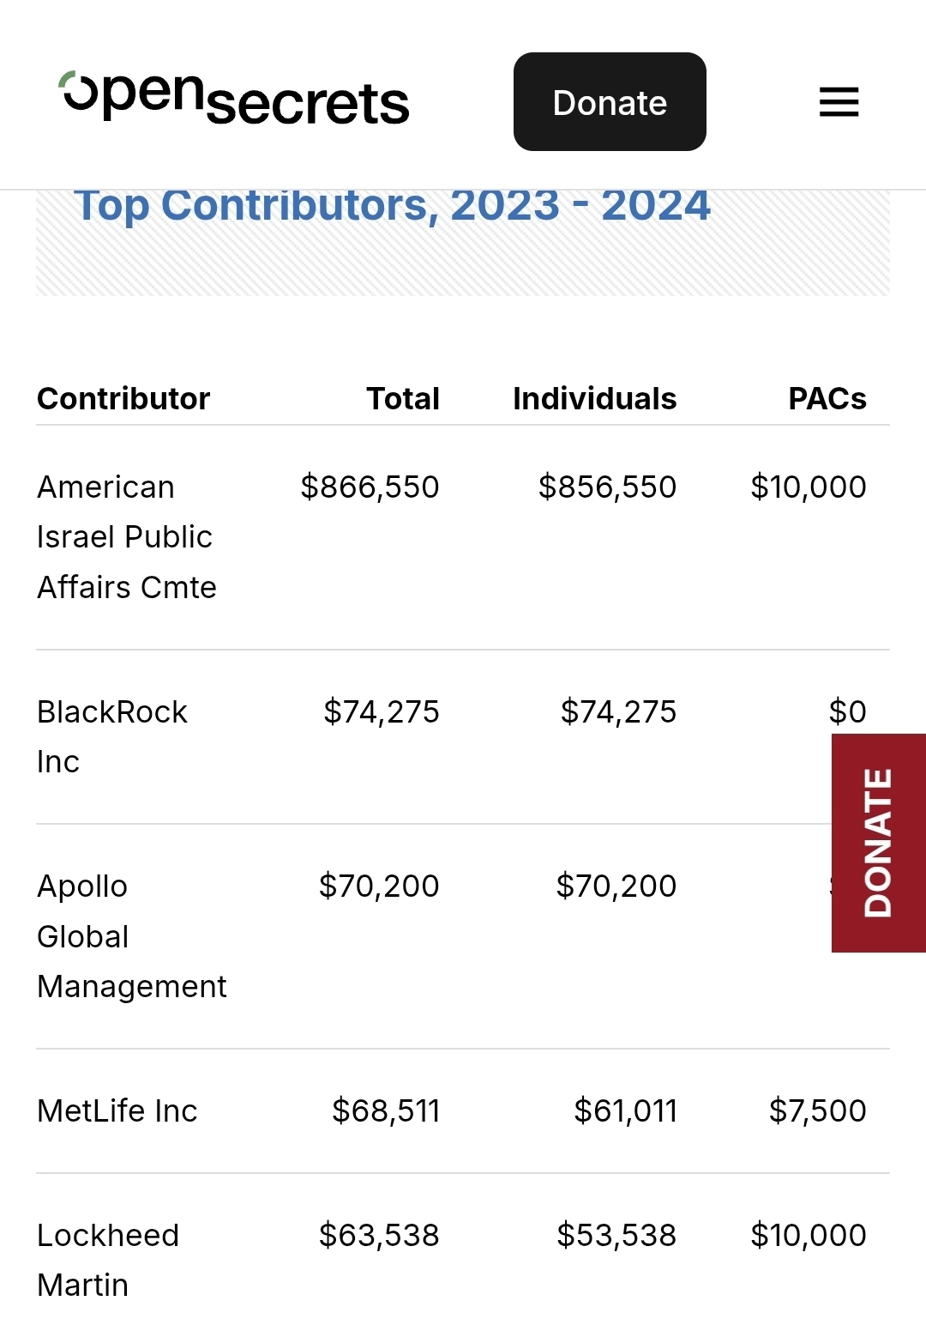Click MetLife's $7,500 PACs value
Image resolution: width=926 pixels, height=1331 pixels.
(817, 1111)
